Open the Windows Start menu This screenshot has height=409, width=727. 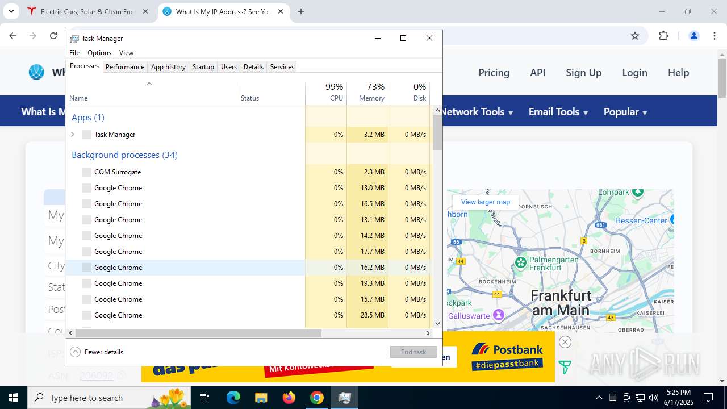click(x=14, y=398)
